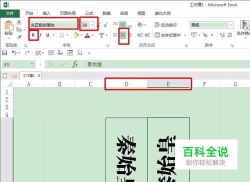Click the Increase Indent icon
The width and height of the screenshot is (250, 182).
click(147, 35)
